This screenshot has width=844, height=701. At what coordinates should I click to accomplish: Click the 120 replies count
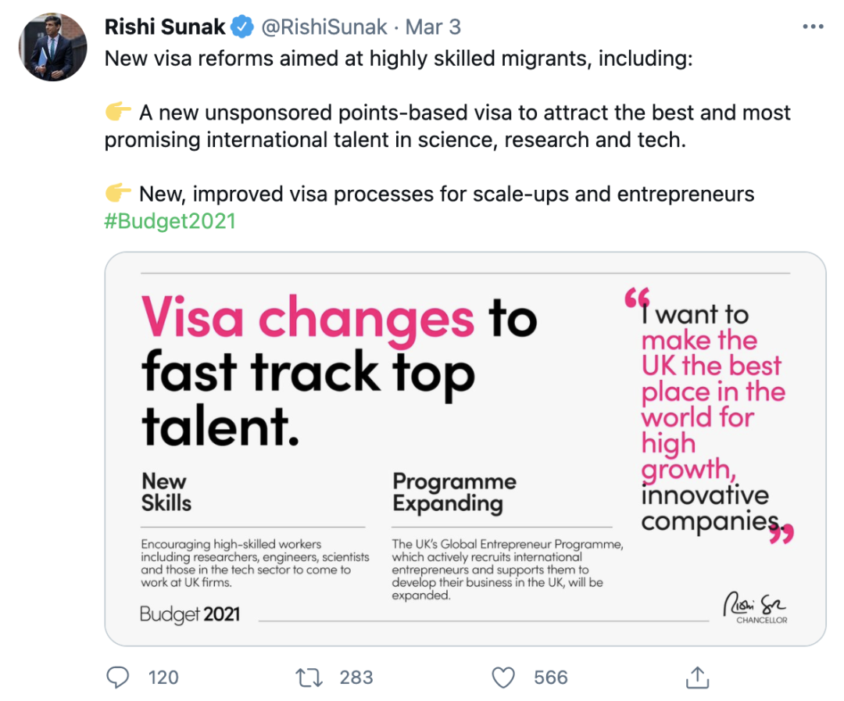pyautogui.click(x=163, y=677)
